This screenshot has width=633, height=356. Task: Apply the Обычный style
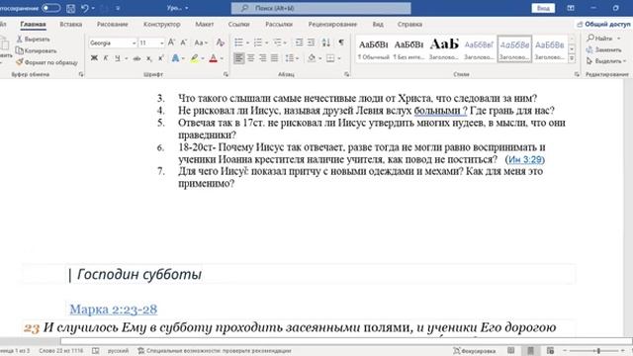pos(374,49)
